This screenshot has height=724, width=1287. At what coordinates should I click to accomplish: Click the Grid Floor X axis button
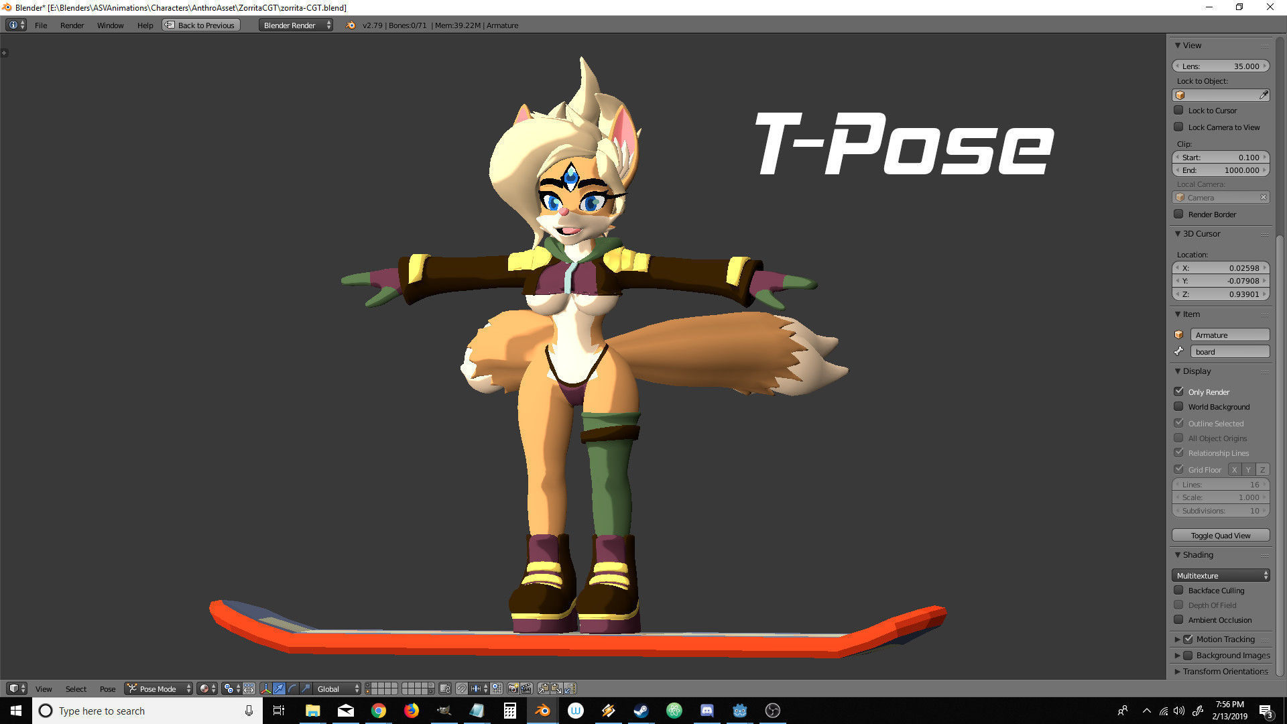[x=1234, y=469]
